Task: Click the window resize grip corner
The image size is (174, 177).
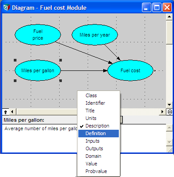Action: point(170,149)
